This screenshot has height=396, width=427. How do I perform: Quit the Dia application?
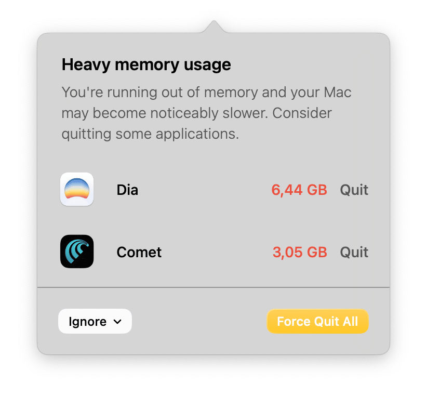tap(354, 190)
